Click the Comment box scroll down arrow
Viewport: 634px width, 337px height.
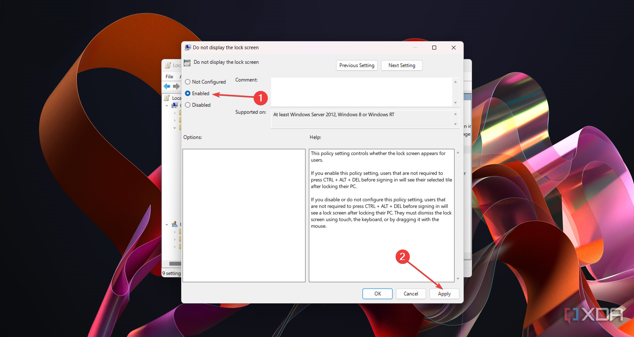tap(455, 103)
